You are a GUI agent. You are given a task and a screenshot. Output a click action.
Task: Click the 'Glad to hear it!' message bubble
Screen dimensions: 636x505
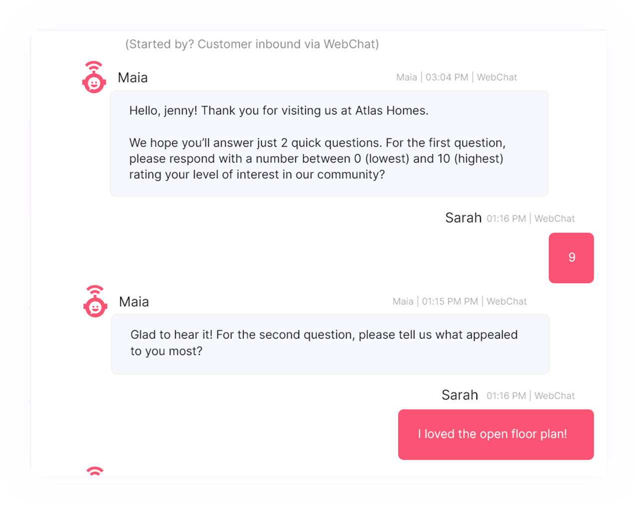[x=330, y=344]
